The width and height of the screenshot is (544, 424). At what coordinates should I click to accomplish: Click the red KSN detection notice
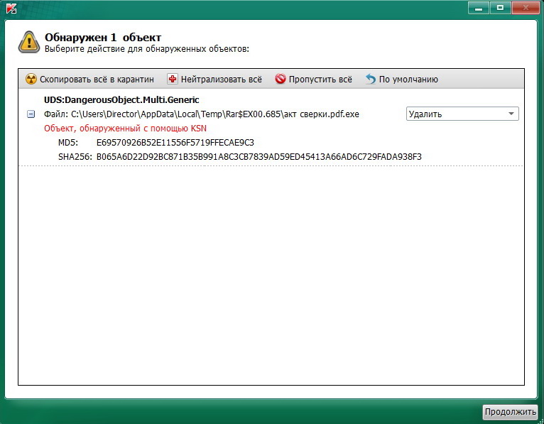click(125, 129)
